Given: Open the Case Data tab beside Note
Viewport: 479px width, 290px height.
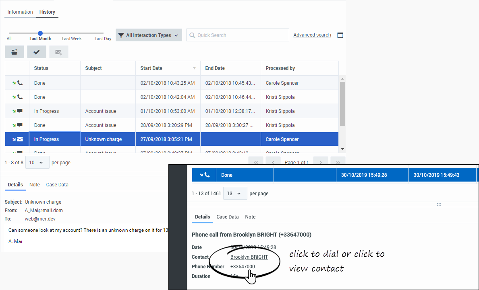Looking at the screenshot, I should [57, 185].
